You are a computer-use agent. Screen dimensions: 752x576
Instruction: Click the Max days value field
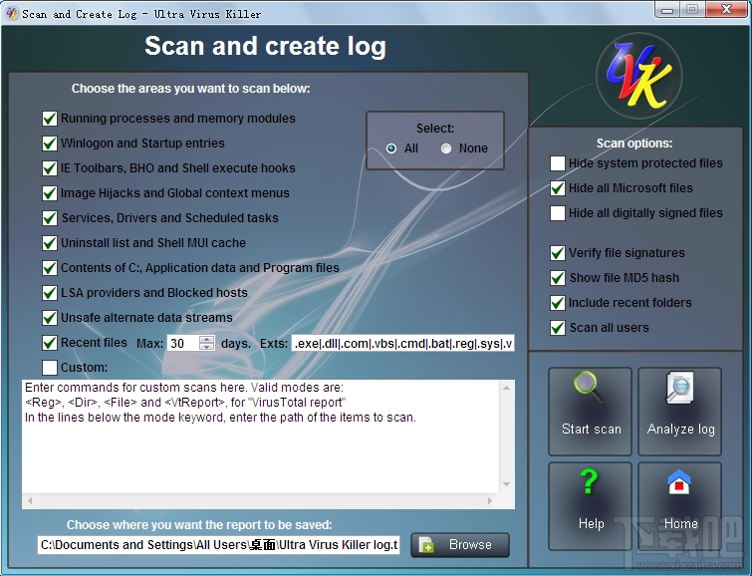pos(182,343)
